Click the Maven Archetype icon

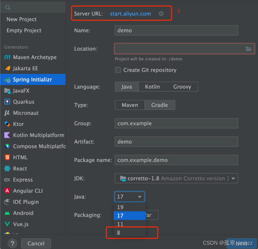tap(7, 57)
